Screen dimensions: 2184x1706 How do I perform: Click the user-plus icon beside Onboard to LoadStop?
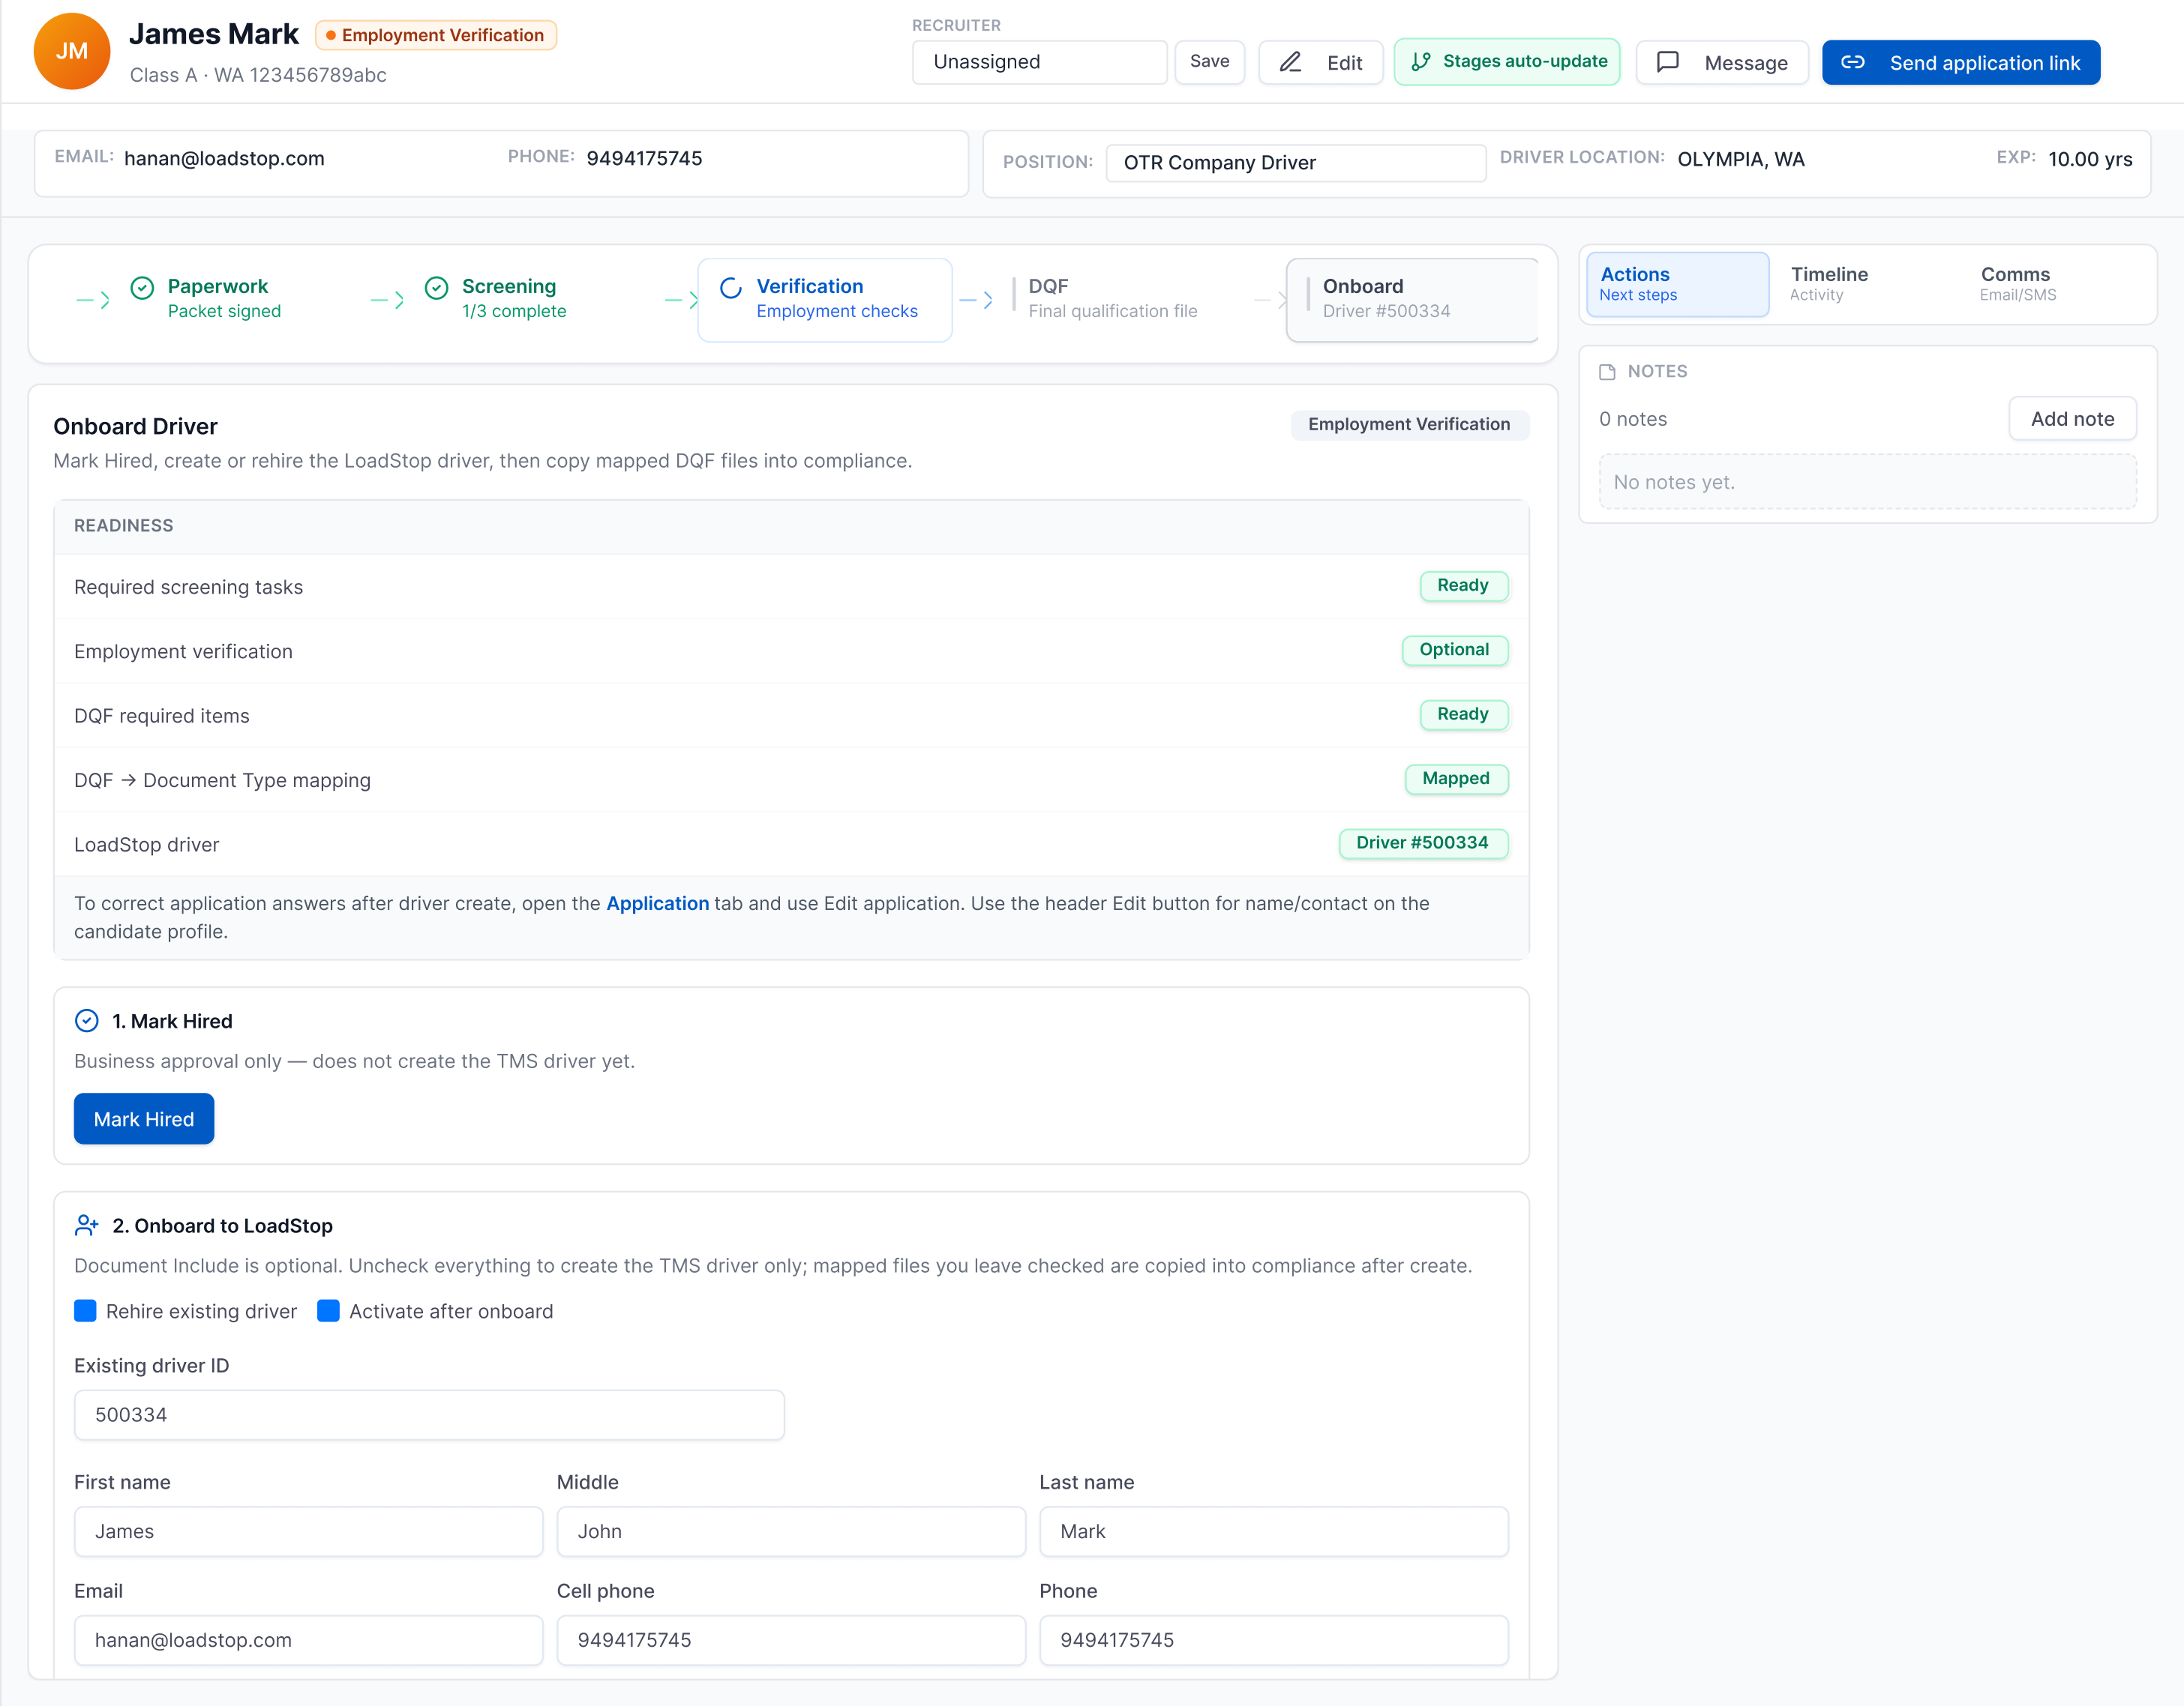[87, 1226]
